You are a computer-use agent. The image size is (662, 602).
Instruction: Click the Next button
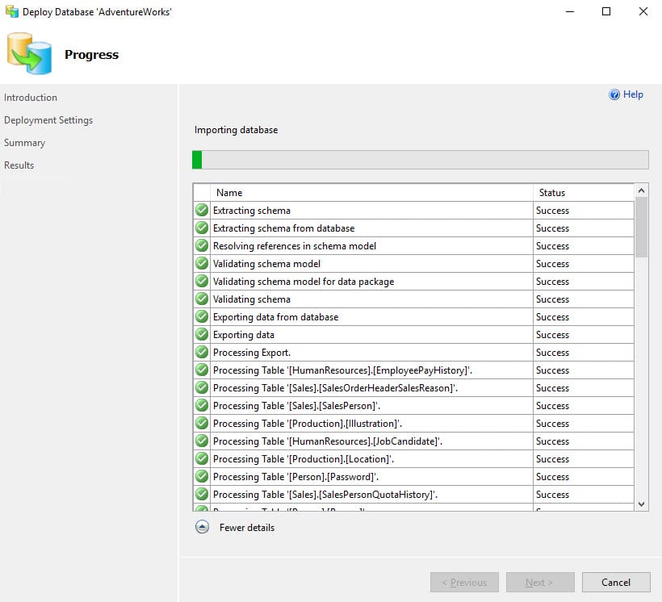pos(540,582)
